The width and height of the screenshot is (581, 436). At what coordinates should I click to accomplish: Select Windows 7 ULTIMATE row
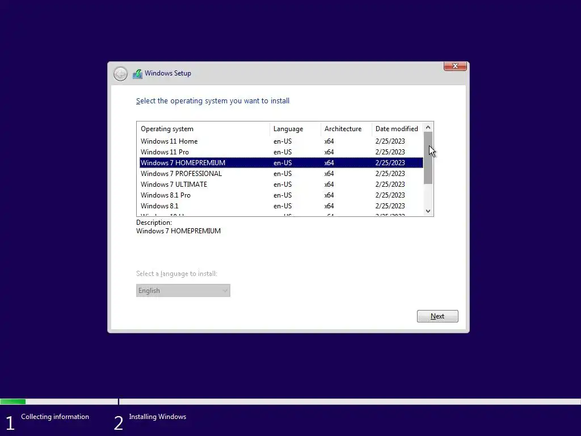pyautogui.click(x=281, y=185)
